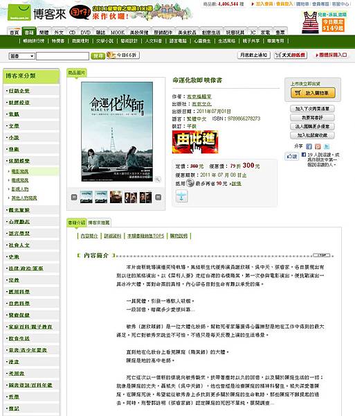Expand the 法律/政治/軍事 sidebar category

26,268
